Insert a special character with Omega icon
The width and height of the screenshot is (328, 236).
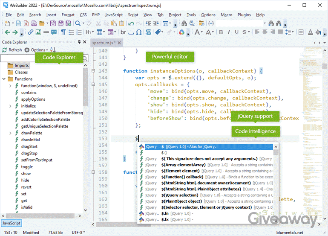coord(139,32)
